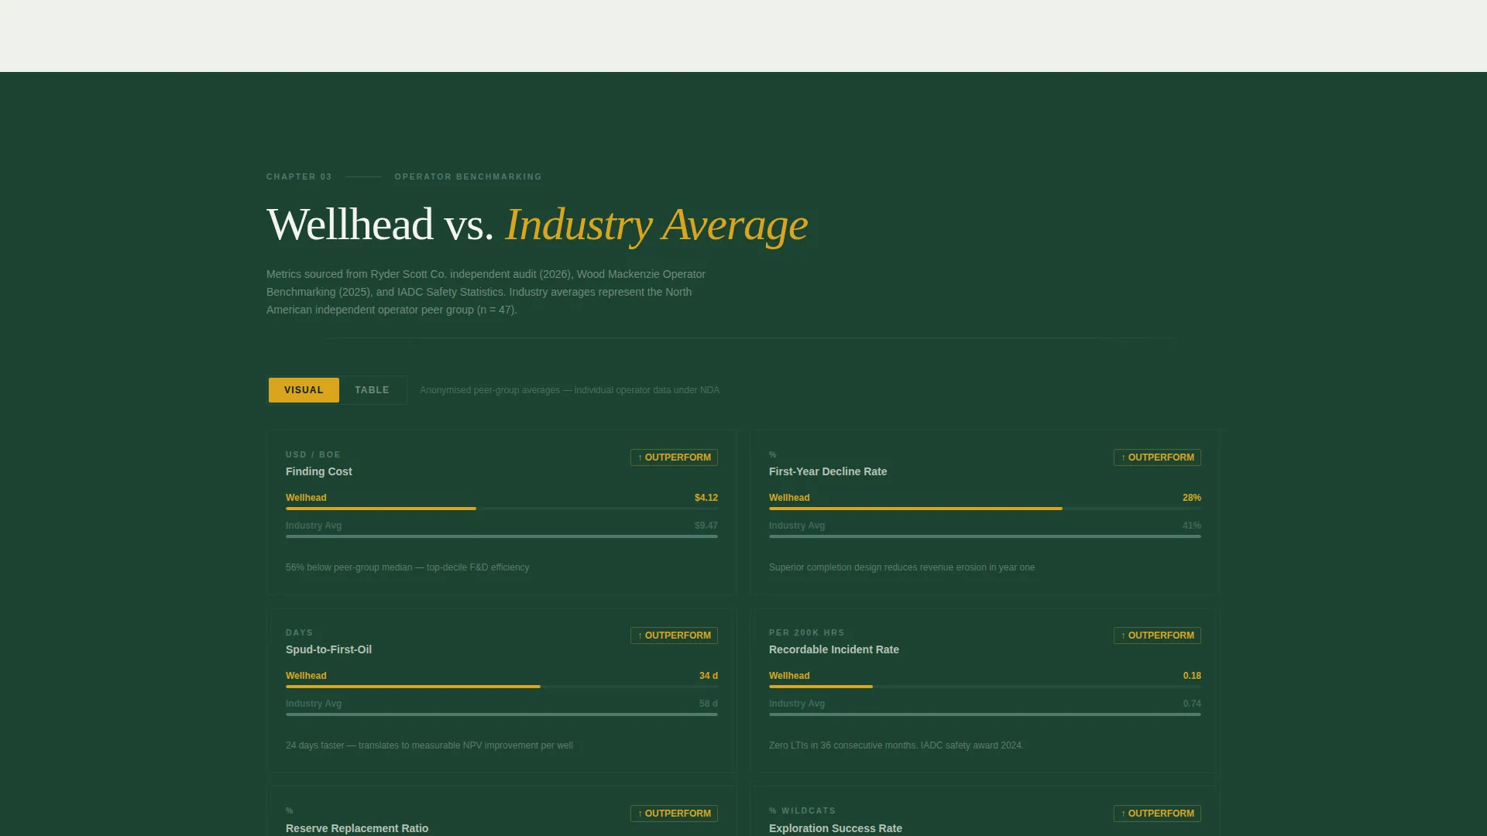Click the Wellhead bar in Recordable Incident Rate
This screenshot has height=836, width=1487.
[x=985, y=687]
